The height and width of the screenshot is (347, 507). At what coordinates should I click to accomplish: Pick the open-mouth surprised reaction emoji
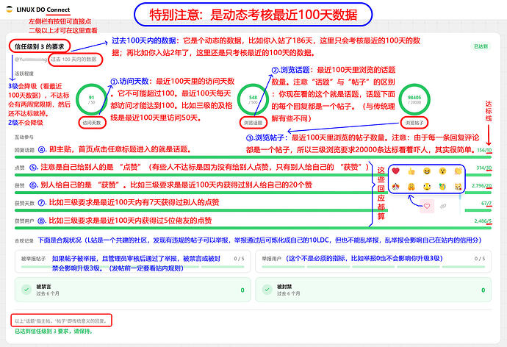(x=442, y=171)
